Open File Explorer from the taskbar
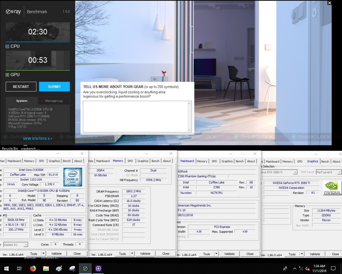The width and height of the screenshot is (342, 274). [46, 268]
